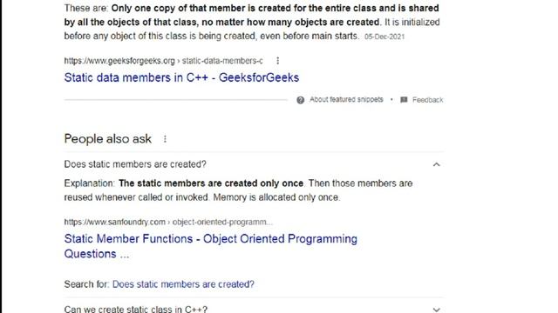Click the sanfoundry.com URL breadcrumb
Image resolution: width=558 pixels, height=313 pixels.
pyautogui.click(x=168, y=223)
